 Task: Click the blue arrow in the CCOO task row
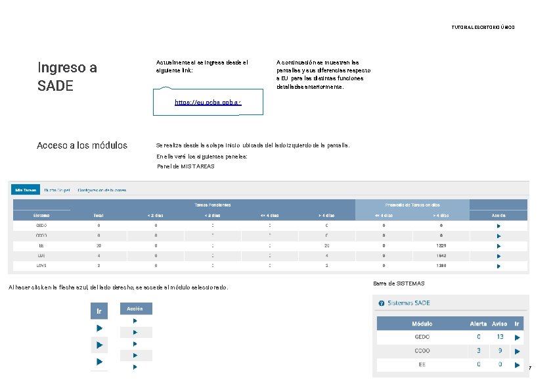click(498, 235)
